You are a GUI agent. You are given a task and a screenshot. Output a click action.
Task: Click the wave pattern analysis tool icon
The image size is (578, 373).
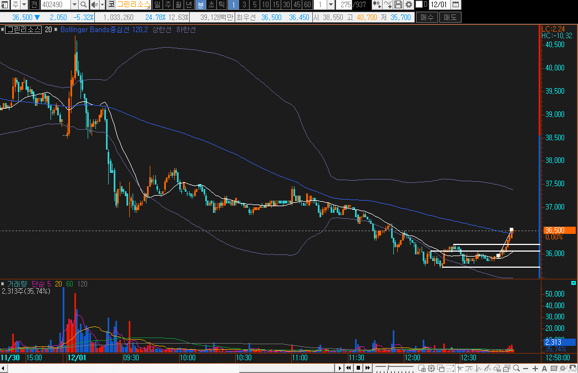479,368
